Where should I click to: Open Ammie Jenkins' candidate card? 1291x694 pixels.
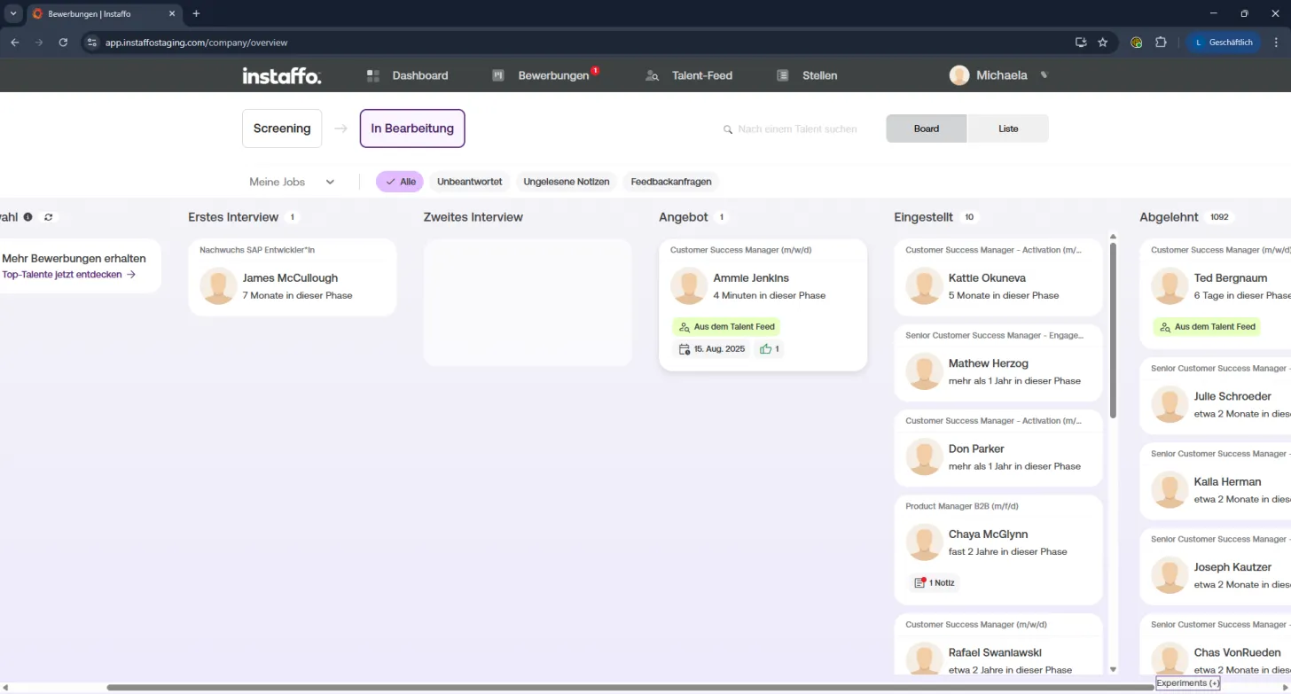pyautogui.click(x=763, y=305)
